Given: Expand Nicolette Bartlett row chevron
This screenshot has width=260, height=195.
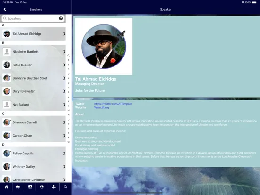Looking at the screenshot, I should click(x=64, y=51).
